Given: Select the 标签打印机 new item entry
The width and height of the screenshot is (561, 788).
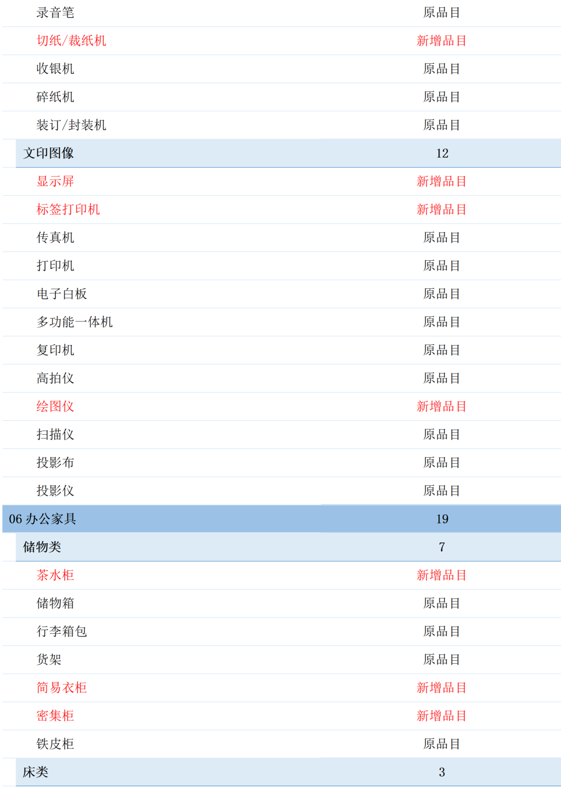Looking at the screenshot, I should click(68, 210).
